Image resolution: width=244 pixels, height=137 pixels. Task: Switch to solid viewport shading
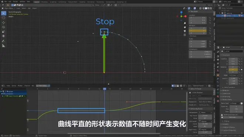click(x=206, y=8)
